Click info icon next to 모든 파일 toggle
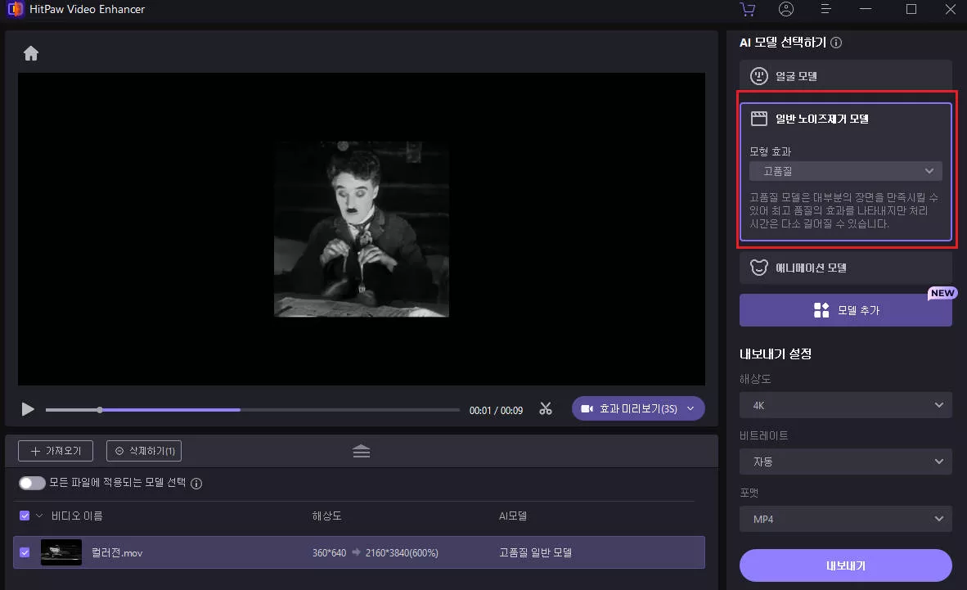The height and width of the screenshot is (590, 967). click(196, 484)
